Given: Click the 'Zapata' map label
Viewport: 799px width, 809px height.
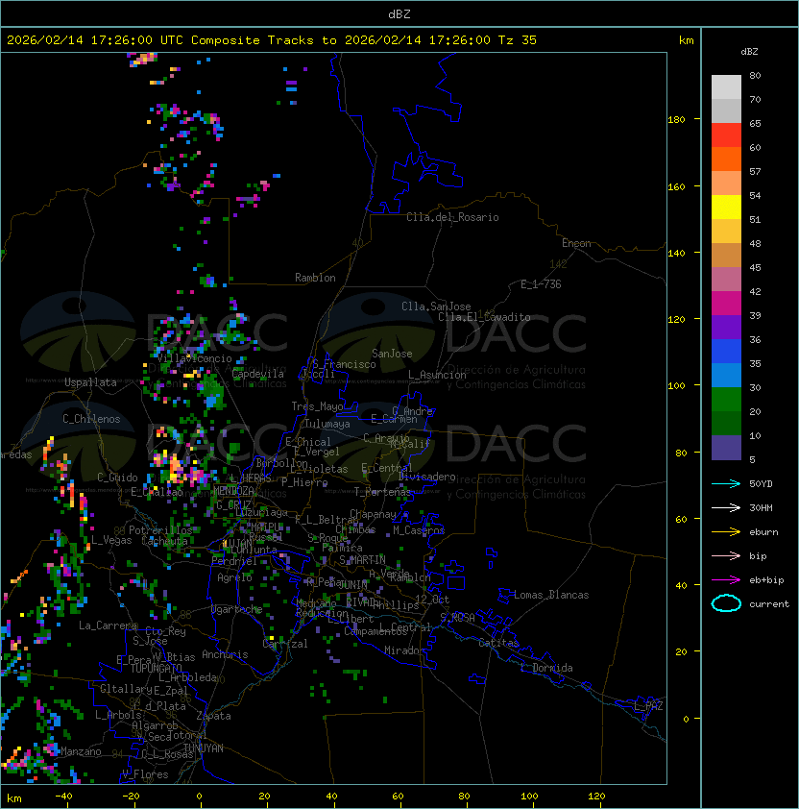Looking at the screenshot, I should click(213, 716).
